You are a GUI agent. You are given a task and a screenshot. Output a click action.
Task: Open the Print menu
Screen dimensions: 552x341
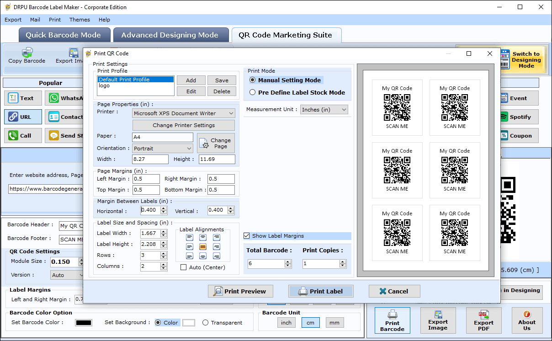[x=55, y=20]
